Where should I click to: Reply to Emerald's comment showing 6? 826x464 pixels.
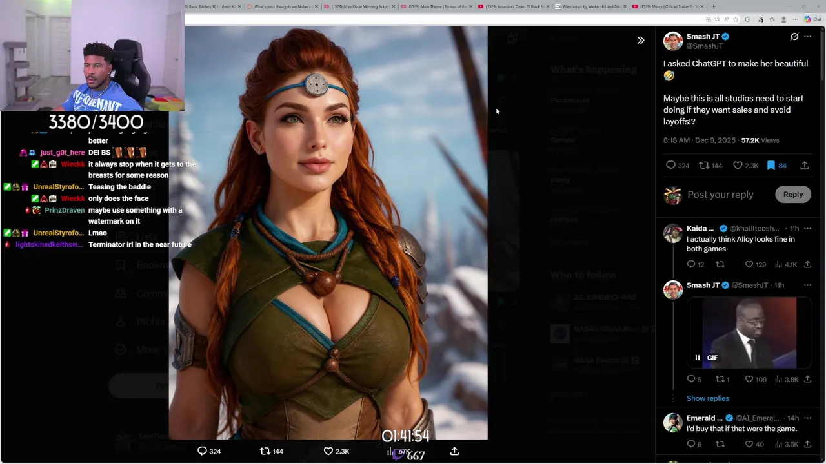(694, 444)
